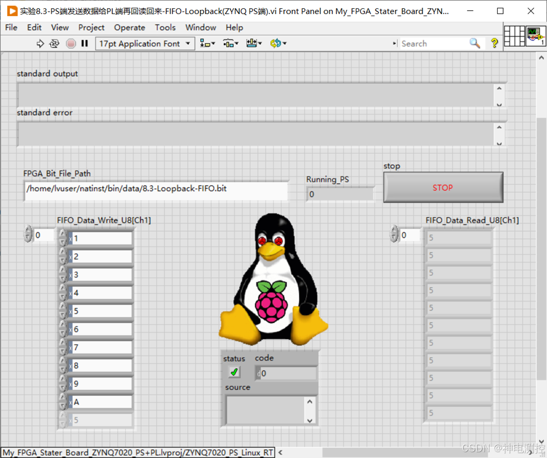Open the Project menu

point(91,28)
